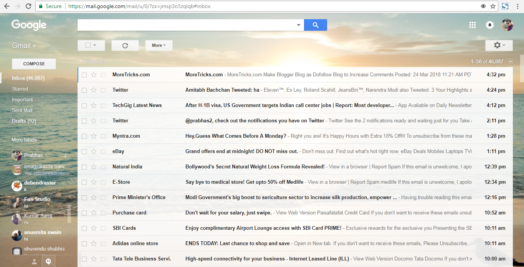Open Unread section options arrow
524x267 pixels.
click(510, 61)
